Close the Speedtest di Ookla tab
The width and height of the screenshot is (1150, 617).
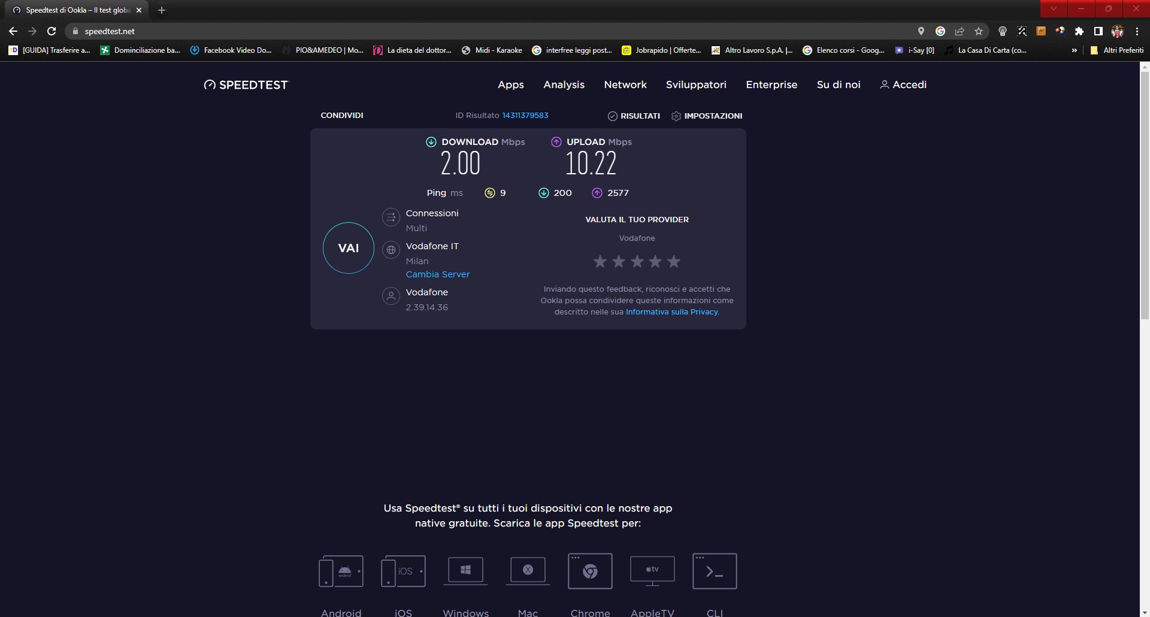click(x=139, y=10)
